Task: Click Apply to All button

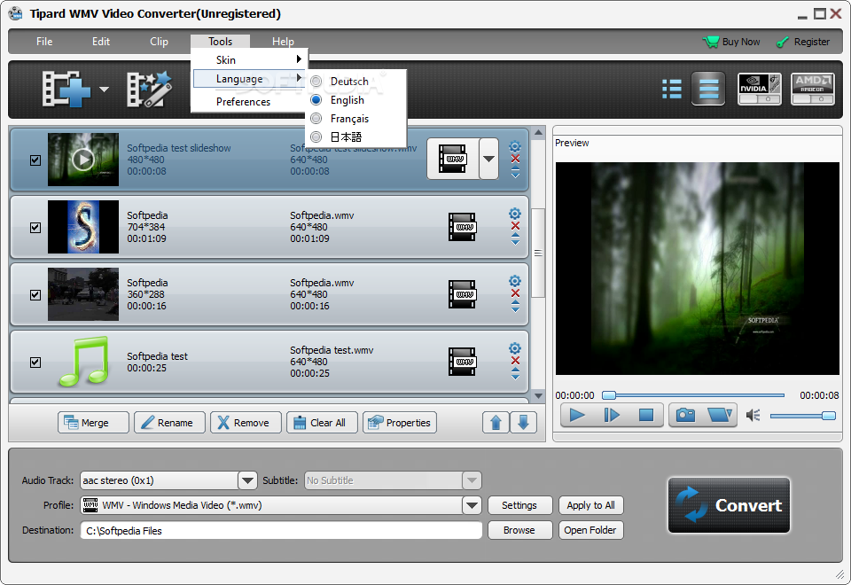Action: (591, 505)
